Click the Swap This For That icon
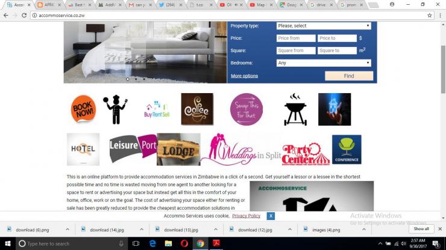 (247, 109)
